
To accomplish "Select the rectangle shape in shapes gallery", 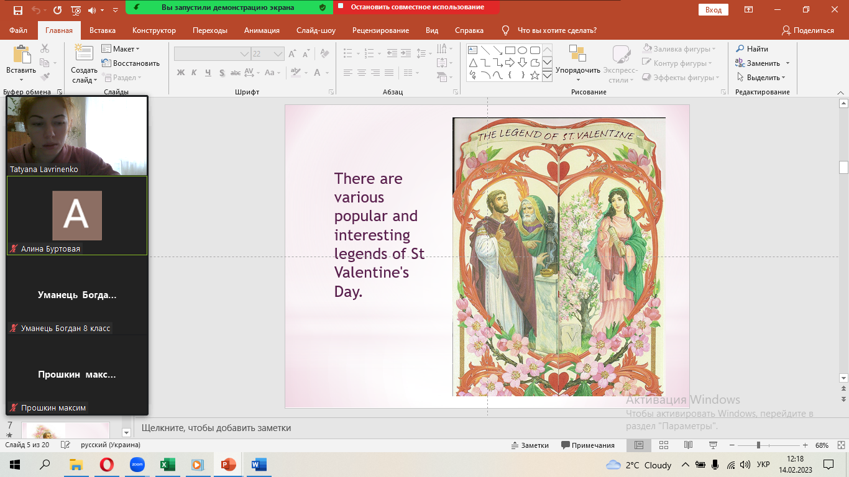I will coord(510,50).
